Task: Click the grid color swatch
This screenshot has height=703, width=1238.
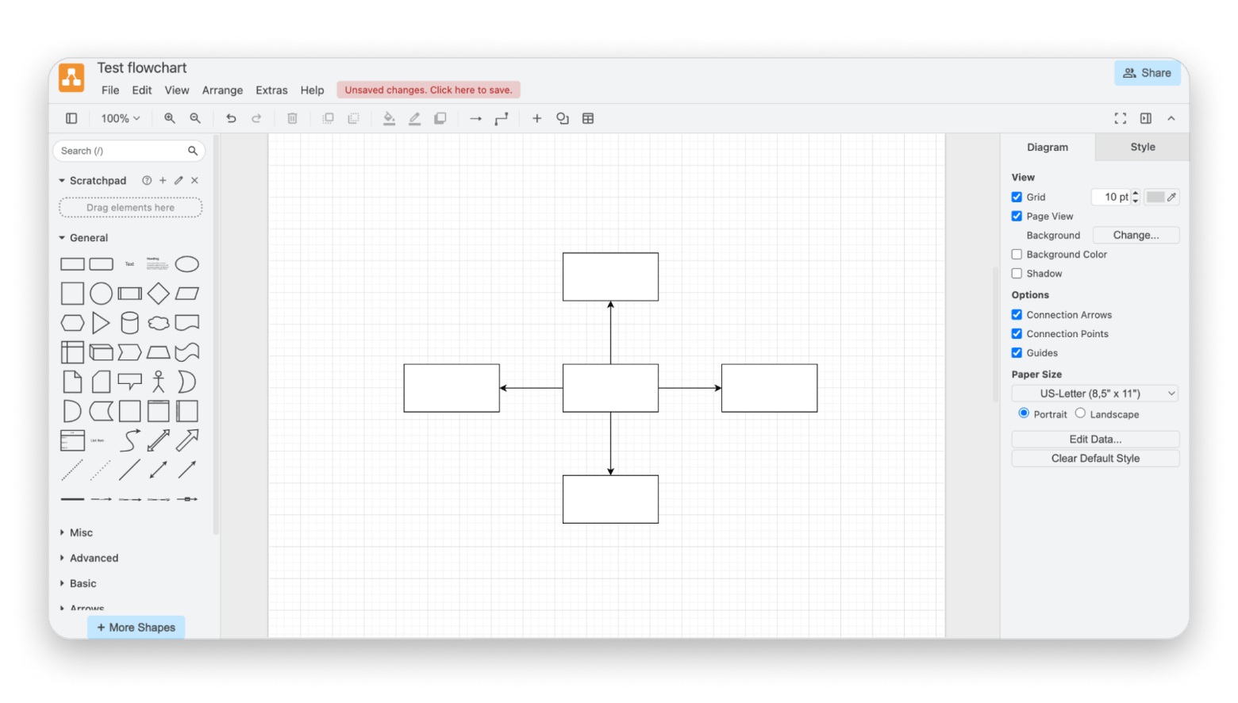Action: coord(1155,197)
